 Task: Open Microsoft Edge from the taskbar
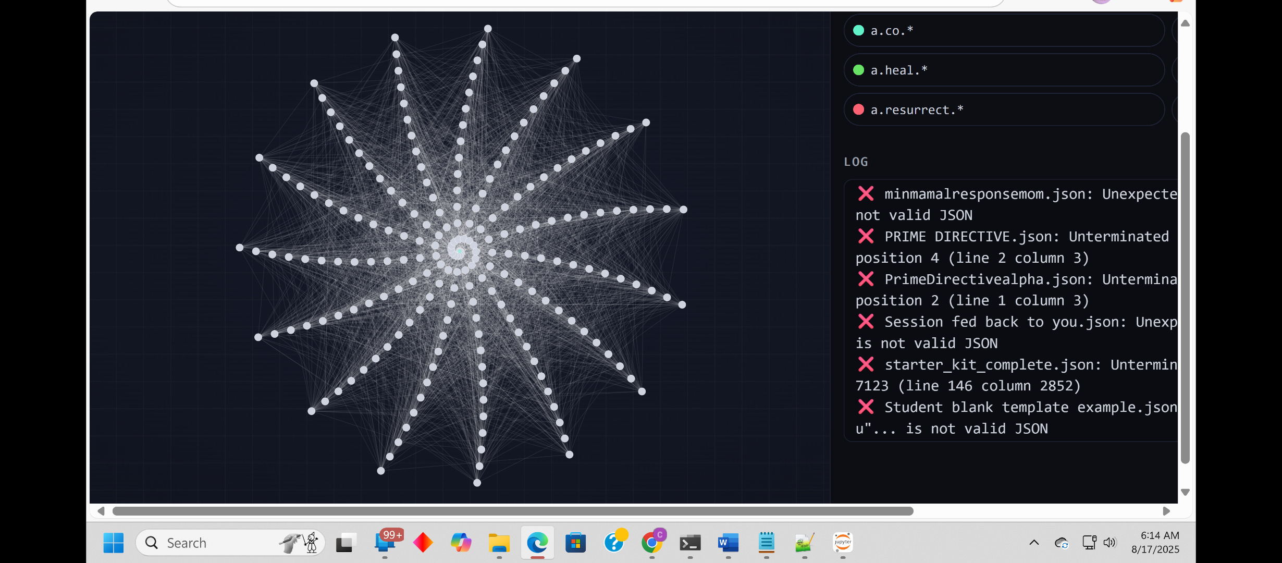[x=537, y=543]
